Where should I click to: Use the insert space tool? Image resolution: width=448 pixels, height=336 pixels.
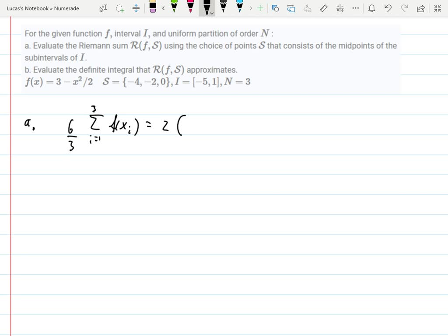[x=136, y=8]
